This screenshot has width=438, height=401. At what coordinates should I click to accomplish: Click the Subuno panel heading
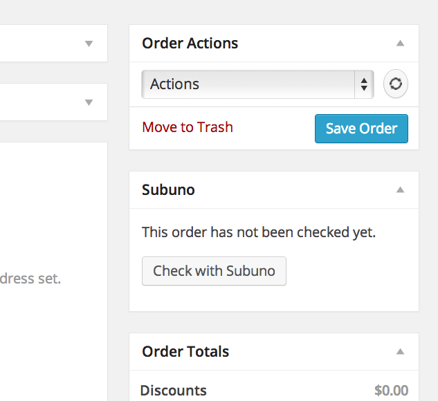pyautogui.click(x=168, y=190)
